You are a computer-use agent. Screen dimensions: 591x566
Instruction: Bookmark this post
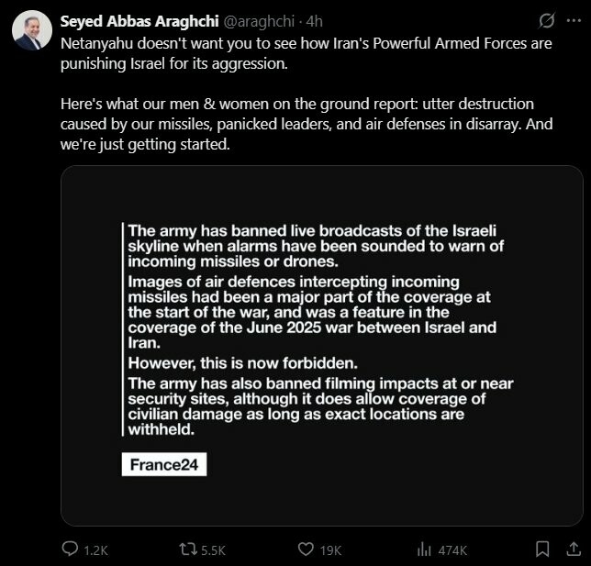point(542,549)
